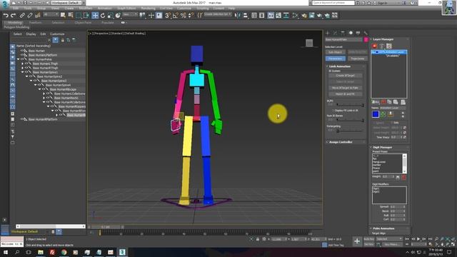Collapse the Base HumanRibcage tree node
The height and width of the screenshot is (257, 457).
pyautogui.click(x=40, y=89)
